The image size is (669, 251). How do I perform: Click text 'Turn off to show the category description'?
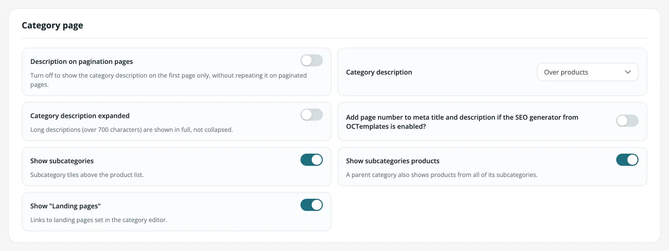[x=169, y=80]
